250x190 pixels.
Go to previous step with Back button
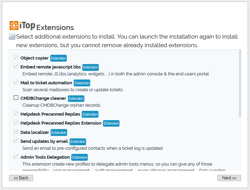pyautogui.click(x=21, y=178)
